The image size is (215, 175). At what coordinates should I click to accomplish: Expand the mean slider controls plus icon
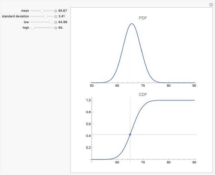[56, 11]
